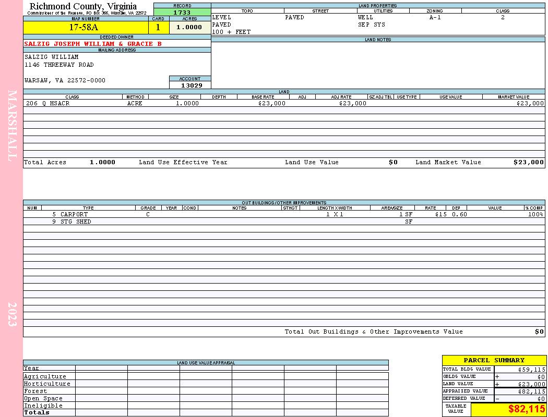Click 1 X 1 dimensions cell
The image size is (548, 417).
(x=335, y=214)
